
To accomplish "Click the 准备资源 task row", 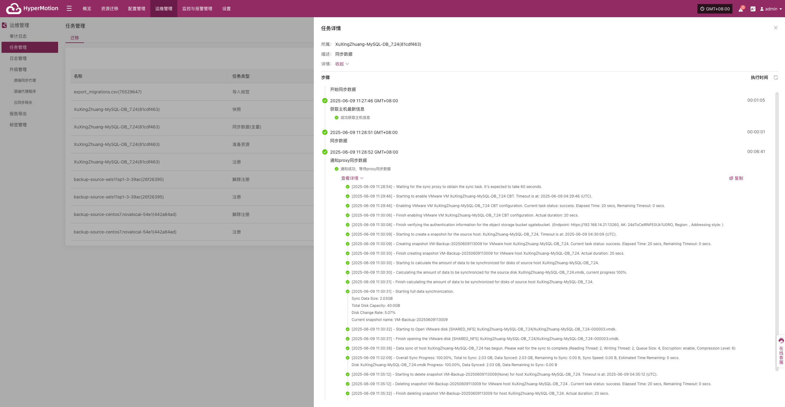I will 192,144.
